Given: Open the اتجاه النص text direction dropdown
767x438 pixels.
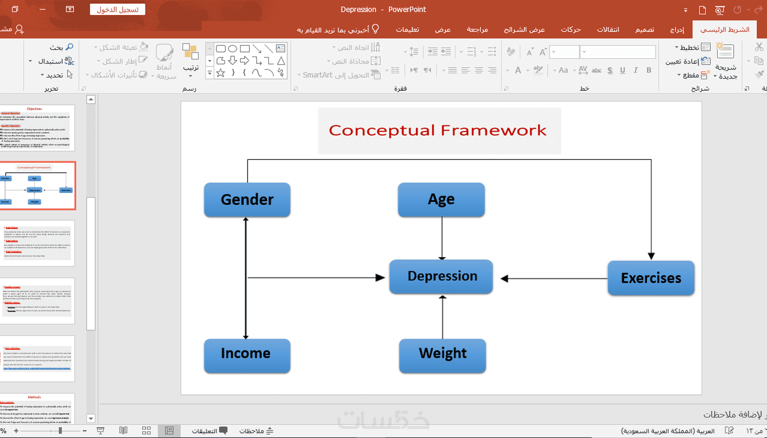Looking at the screenshot, I should coord(357,47).
